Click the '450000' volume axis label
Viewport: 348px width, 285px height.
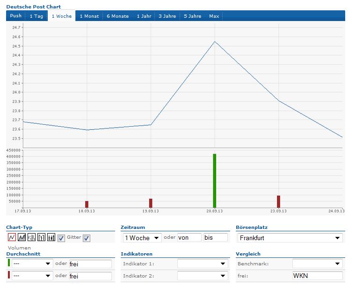[x=13, y=150]
